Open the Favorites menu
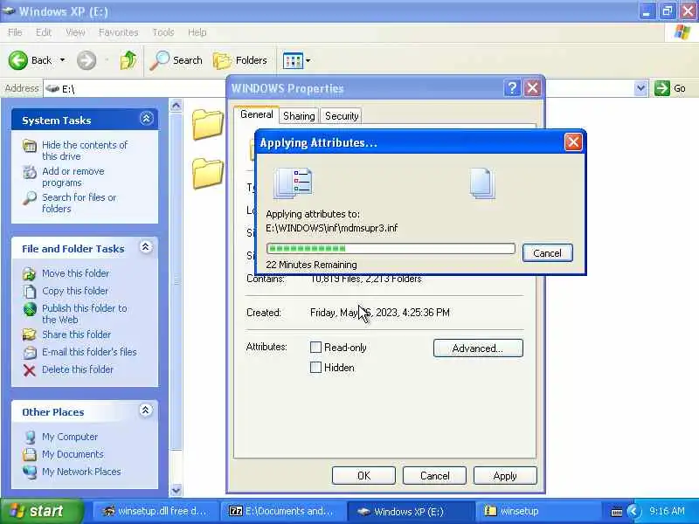The image size is (699, 524). tap(118, 32)
